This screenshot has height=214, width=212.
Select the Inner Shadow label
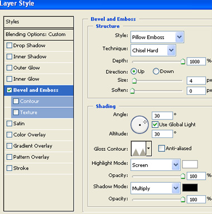pos(30,56)
